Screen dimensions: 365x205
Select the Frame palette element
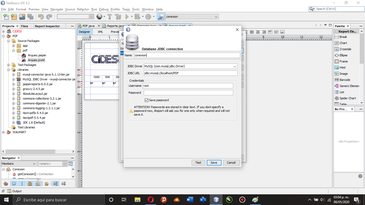click(x=341, y=61)
